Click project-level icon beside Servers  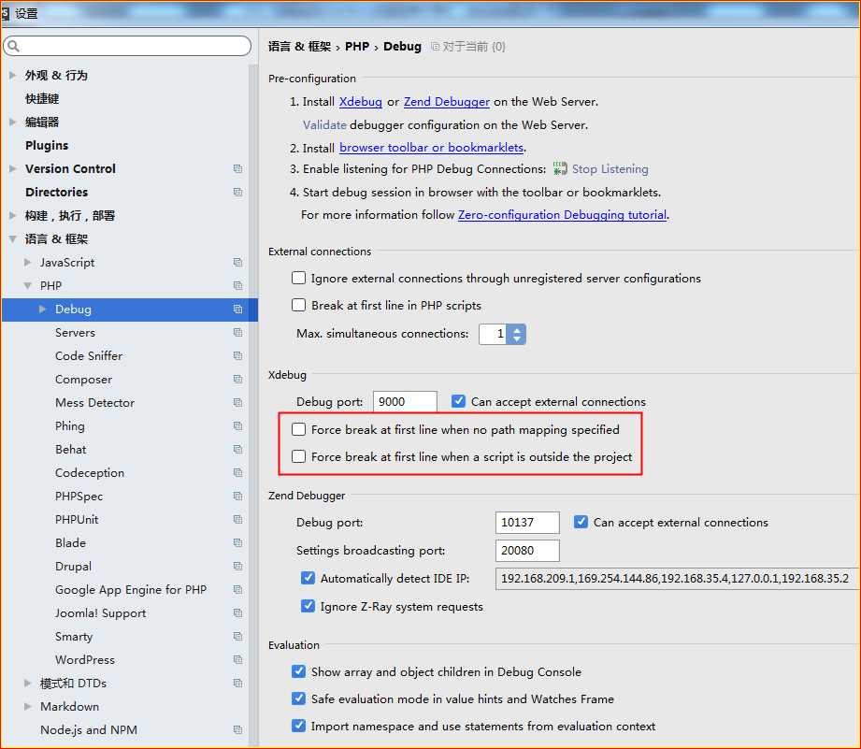click(x=237, y=332)
